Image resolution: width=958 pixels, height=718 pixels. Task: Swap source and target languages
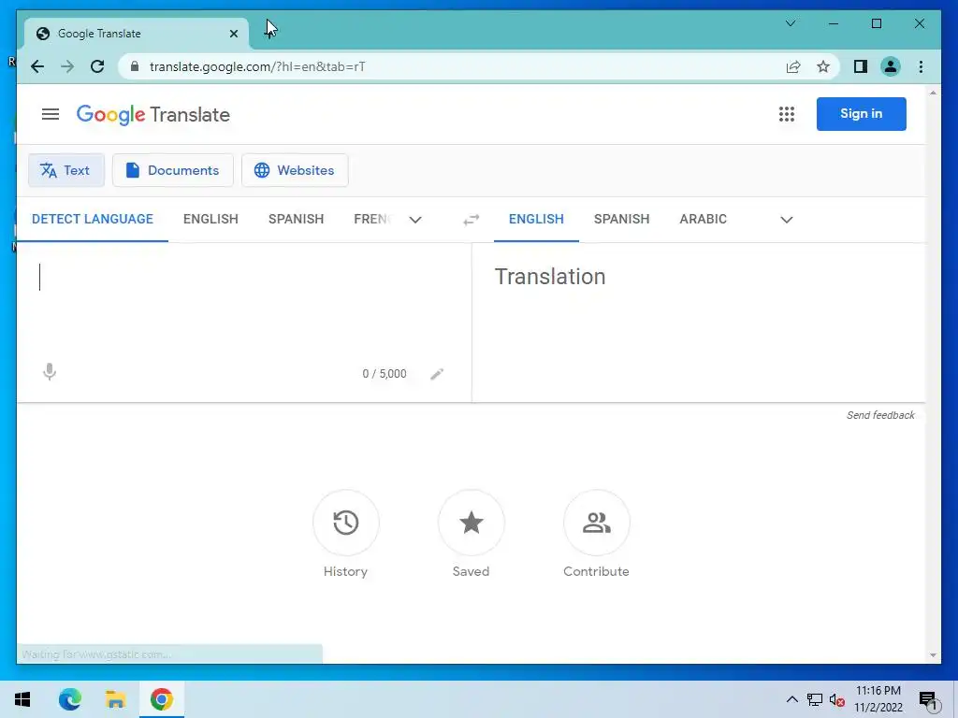coord(472,220)
